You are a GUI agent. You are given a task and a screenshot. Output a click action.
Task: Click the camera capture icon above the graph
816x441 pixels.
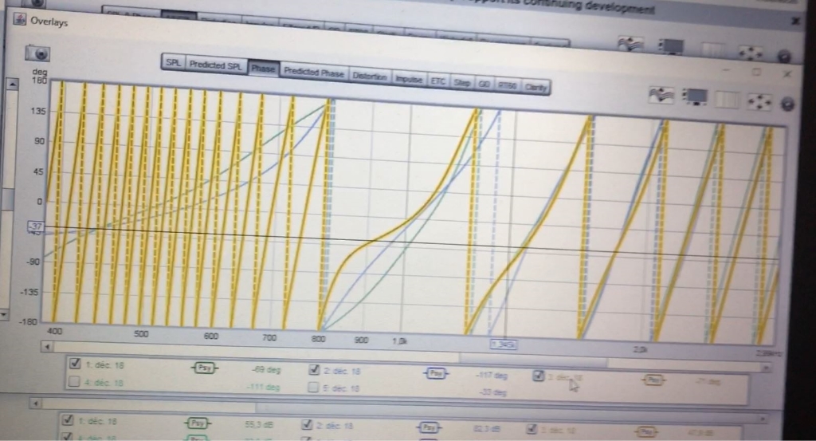coord(38,53)
